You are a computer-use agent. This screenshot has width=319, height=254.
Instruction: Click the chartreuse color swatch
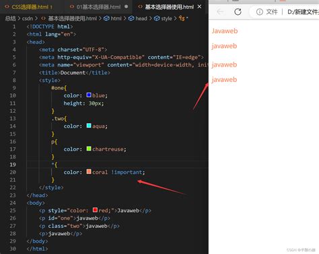point(89,149)
